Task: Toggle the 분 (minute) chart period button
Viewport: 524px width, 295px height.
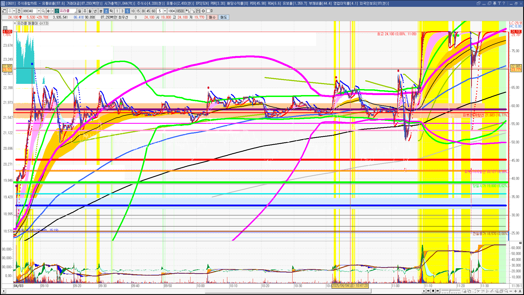Action: point(101,11)
